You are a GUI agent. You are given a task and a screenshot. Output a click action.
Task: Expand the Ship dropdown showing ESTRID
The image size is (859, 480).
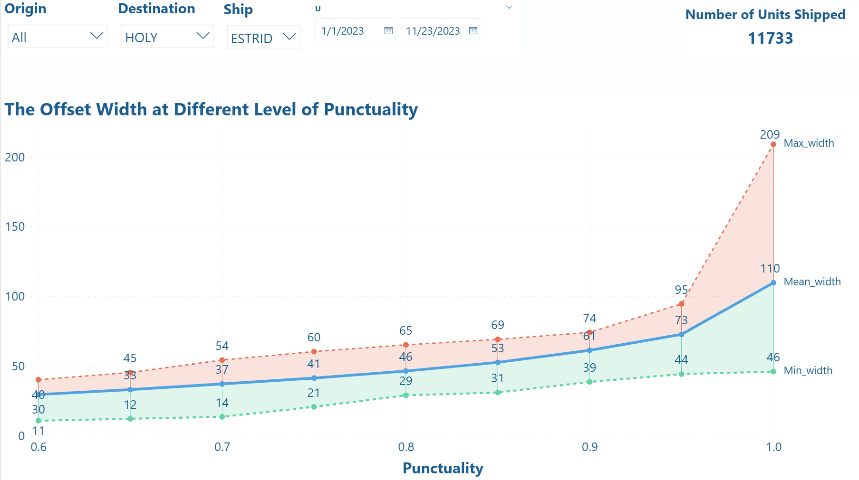click(x=289, y=37)
